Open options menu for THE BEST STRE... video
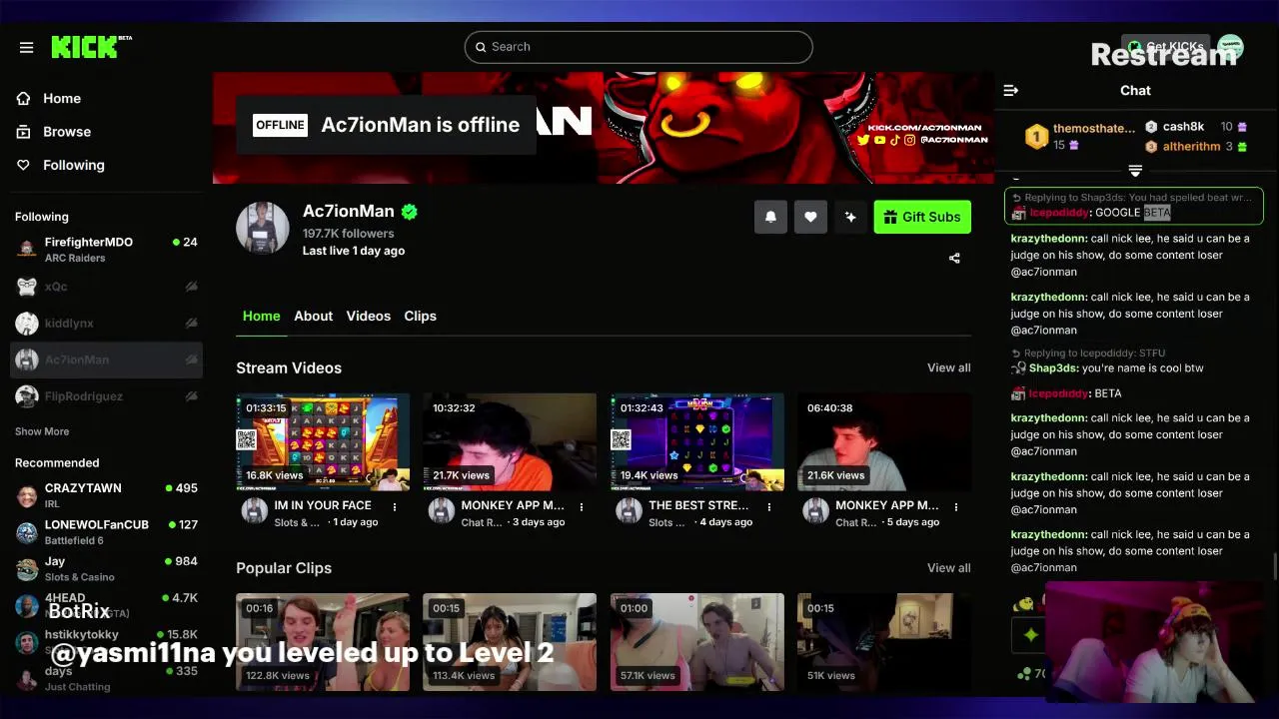 pos(769,507)
